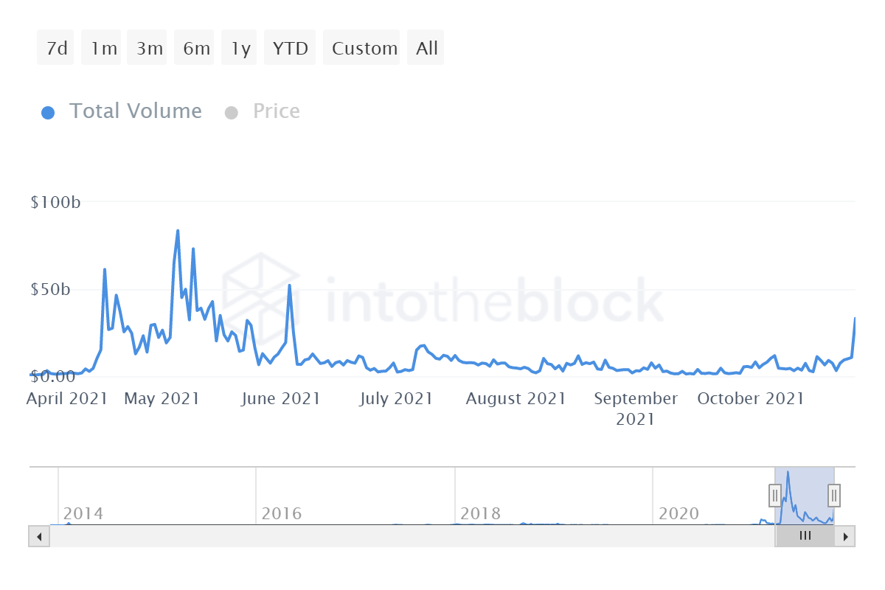The image size is (885, 590).
Task: Show All historical data
Action: tap(426, 49)
